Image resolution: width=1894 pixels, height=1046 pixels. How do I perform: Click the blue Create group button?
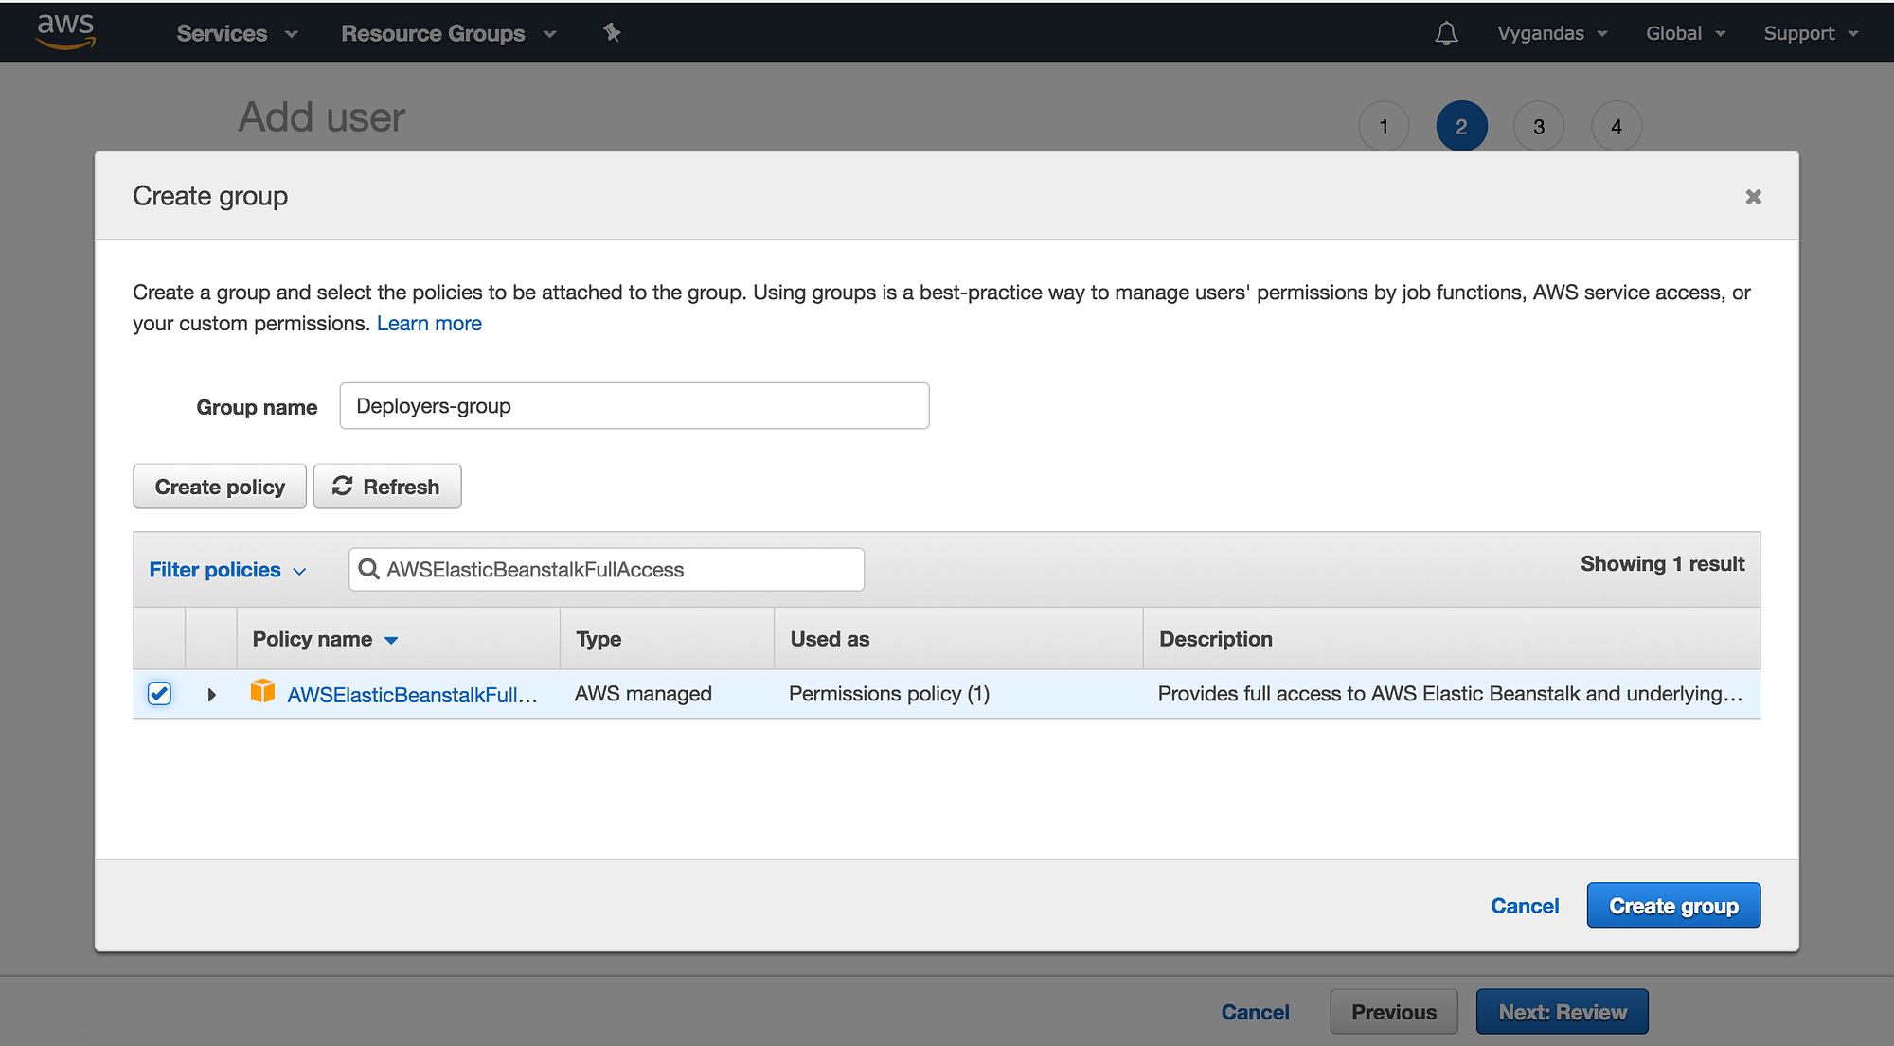pyautogui.click(x=1672, y=906)
